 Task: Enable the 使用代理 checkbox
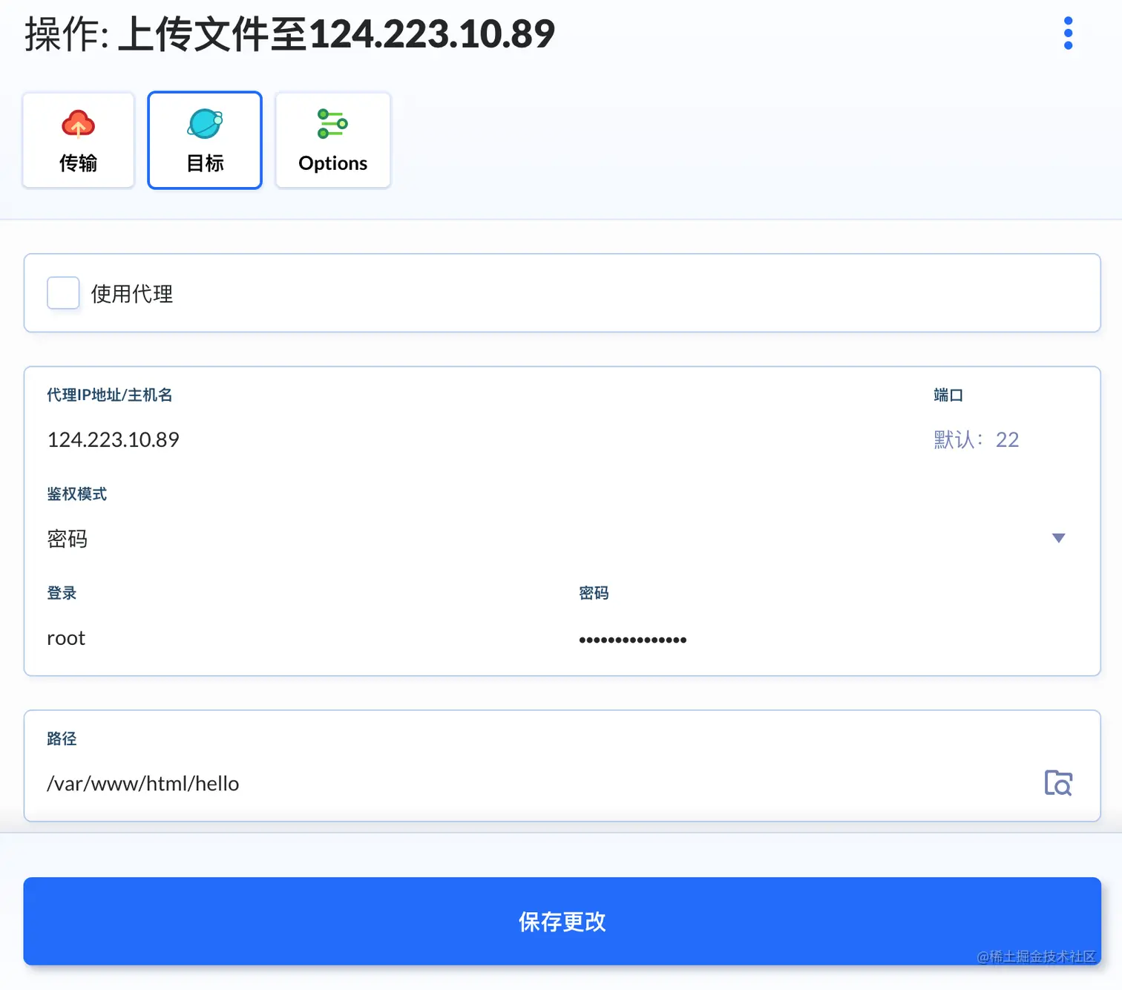[x=63, y=293]
